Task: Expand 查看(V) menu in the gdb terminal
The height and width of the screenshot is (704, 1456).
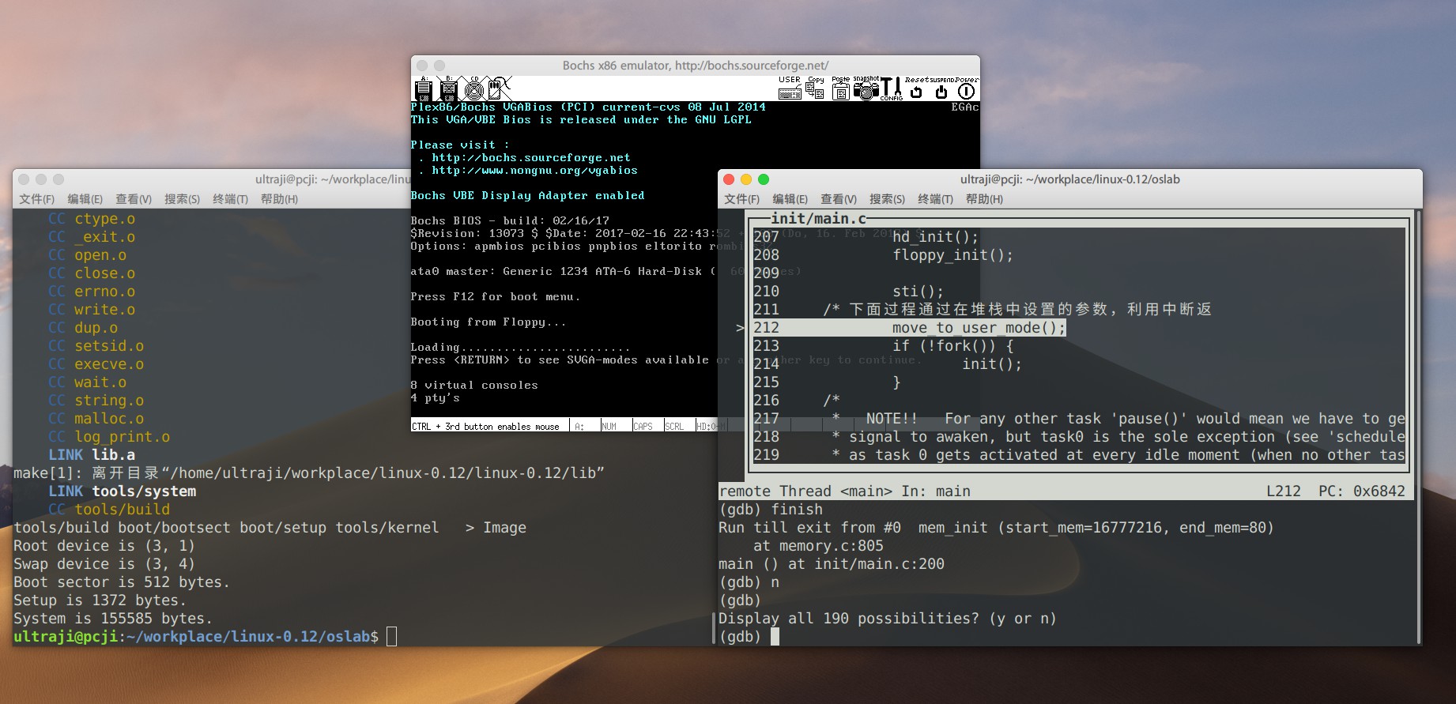Action: click(x=838, y=199)
